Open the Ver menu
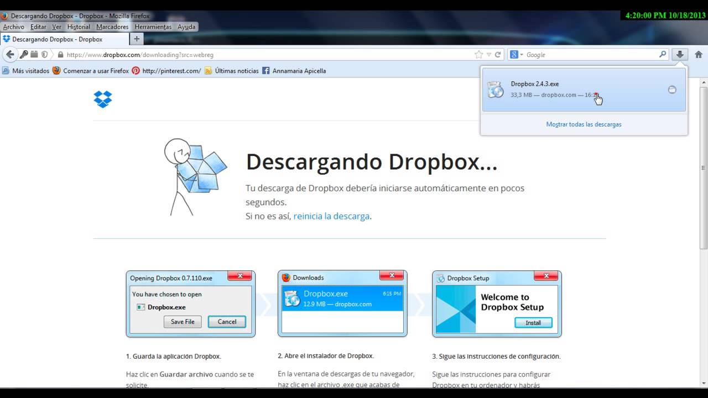 [57, 27]
